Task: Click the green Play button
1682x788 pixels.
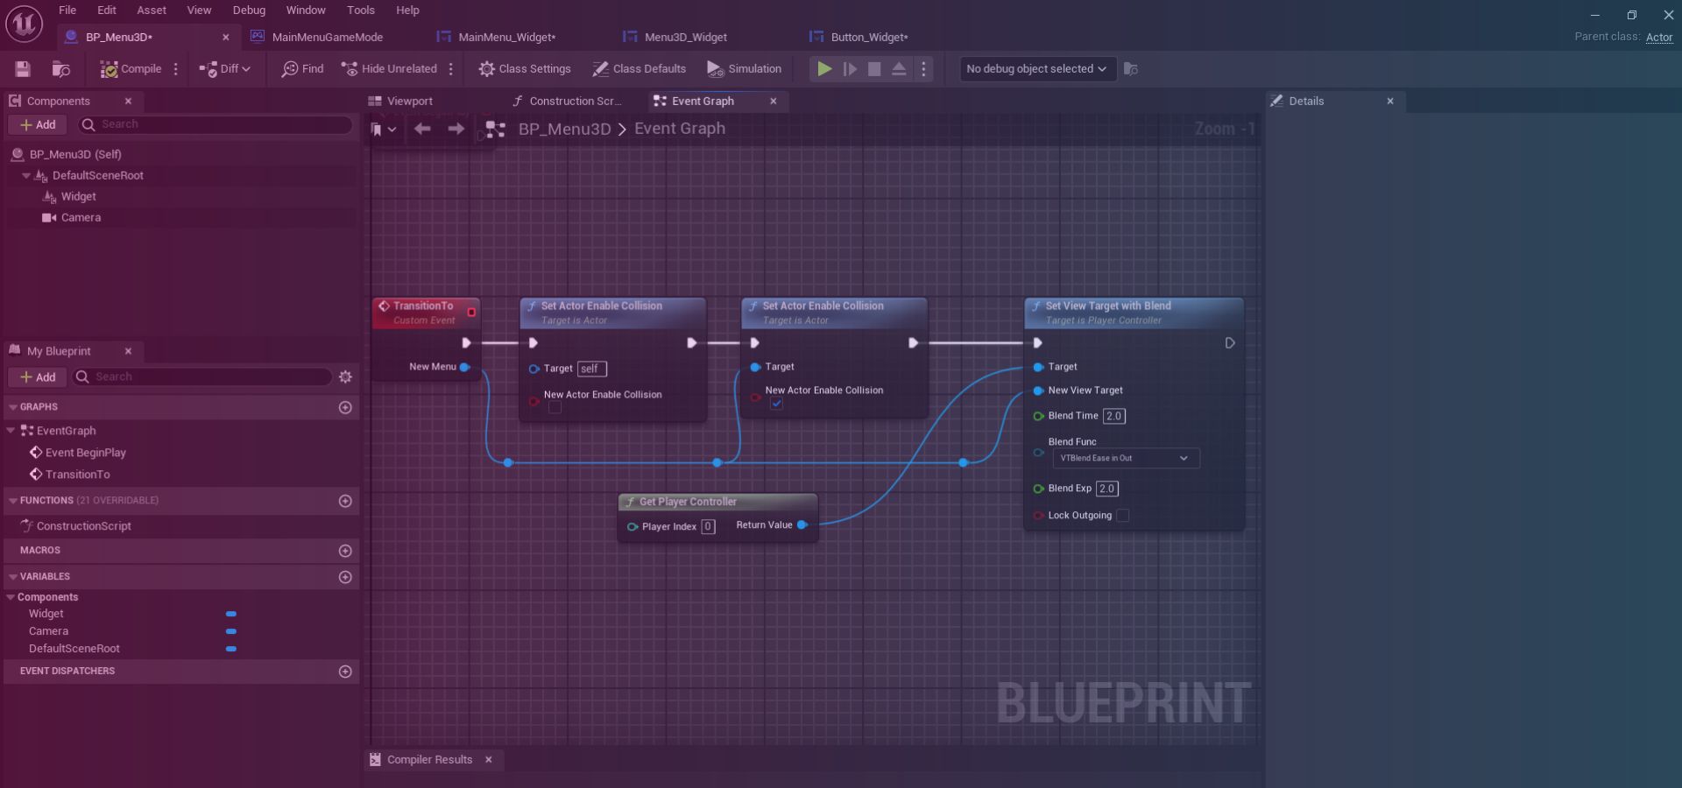Action: click(824, 69)
